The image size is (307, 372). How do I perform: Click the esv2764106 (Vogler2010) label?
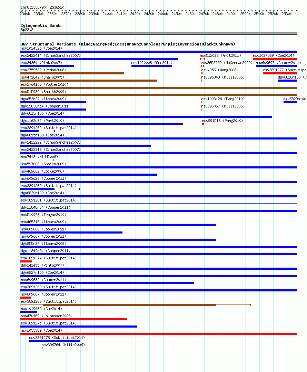coord(44,84)
